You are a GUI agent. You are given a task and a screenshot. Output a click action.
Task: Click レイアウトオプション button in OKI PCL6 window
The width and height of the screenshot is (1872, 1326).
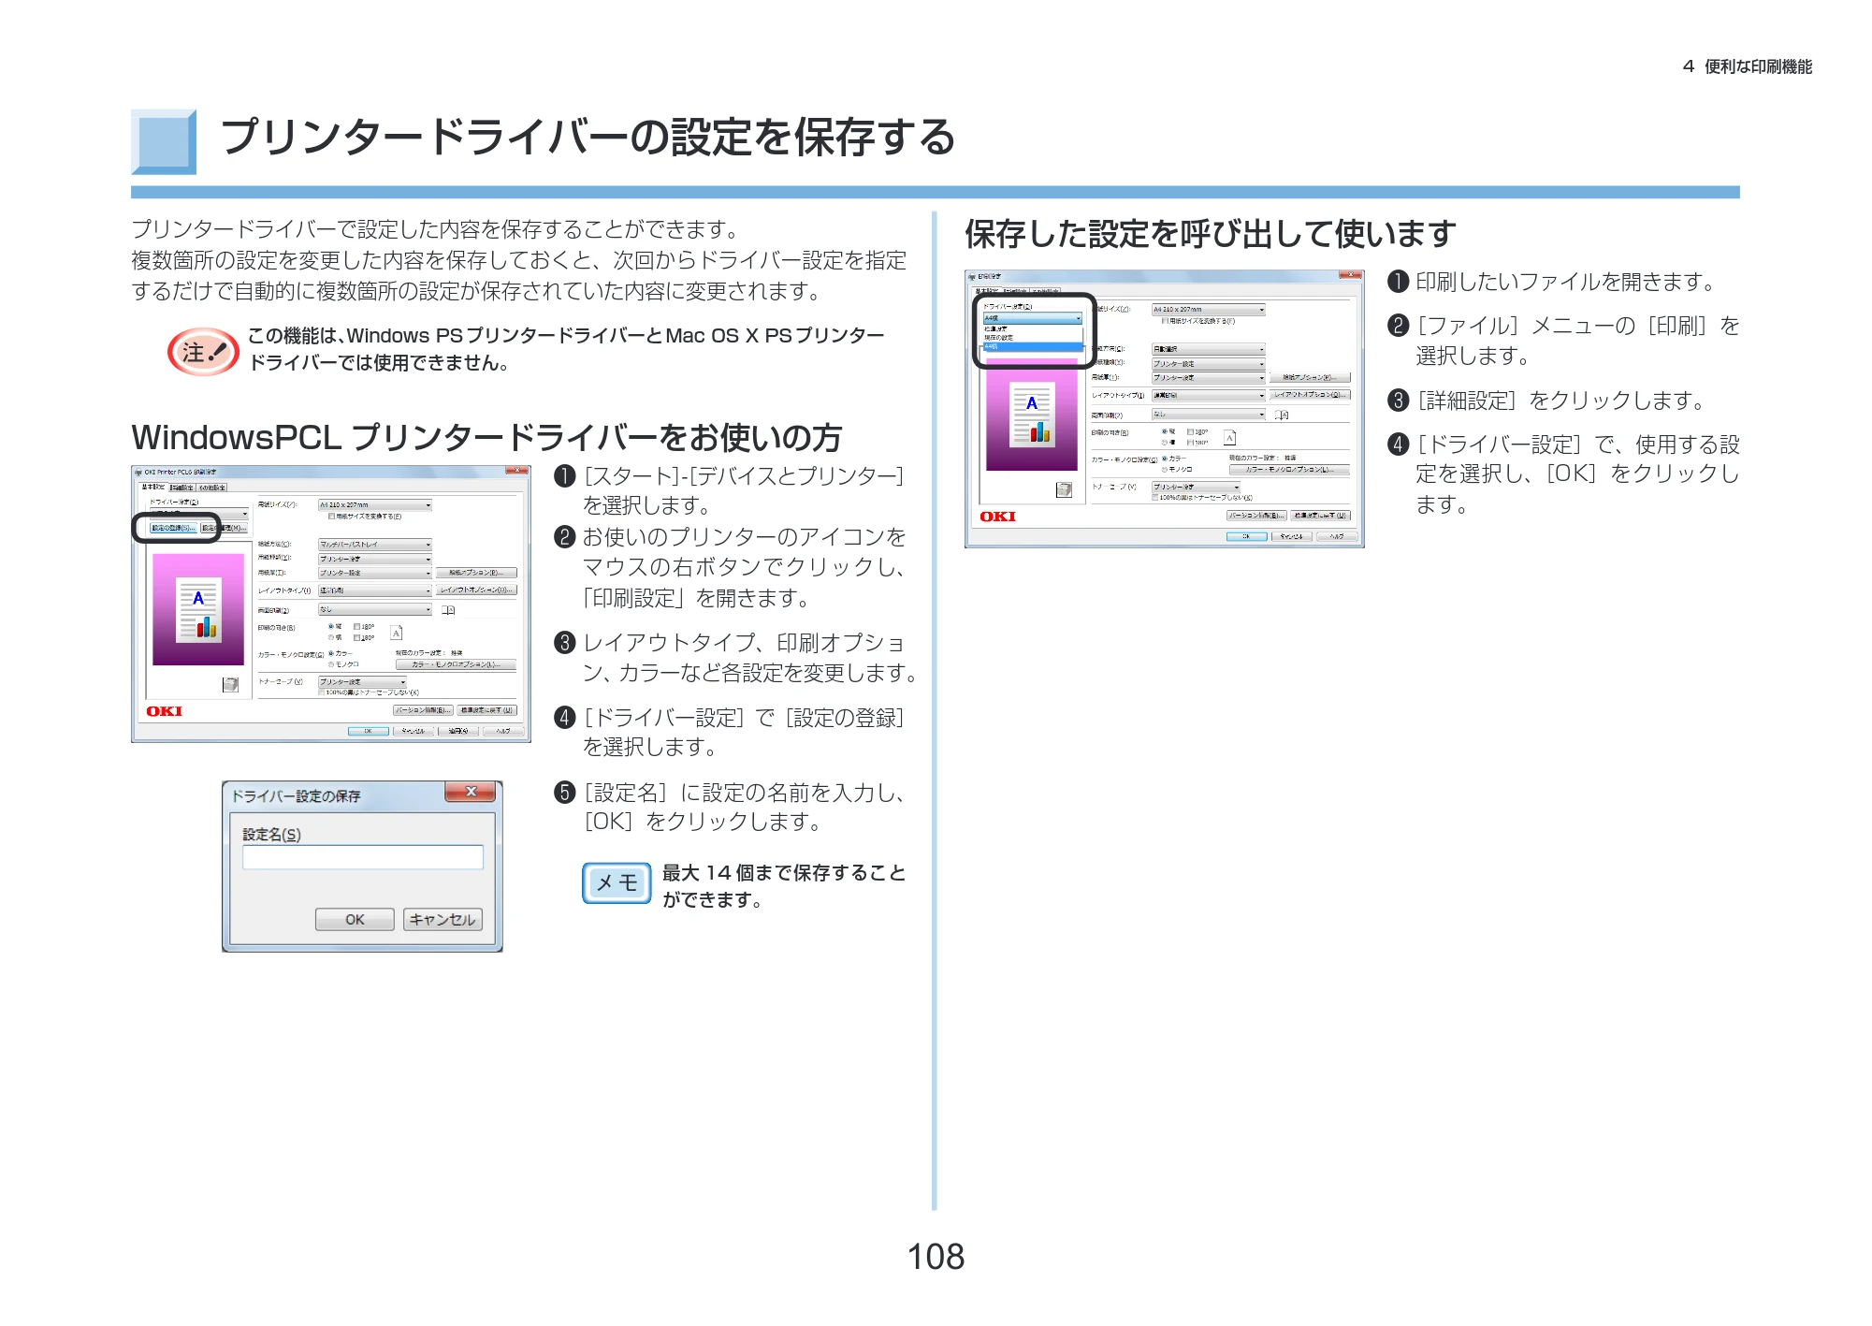point(476,590)
